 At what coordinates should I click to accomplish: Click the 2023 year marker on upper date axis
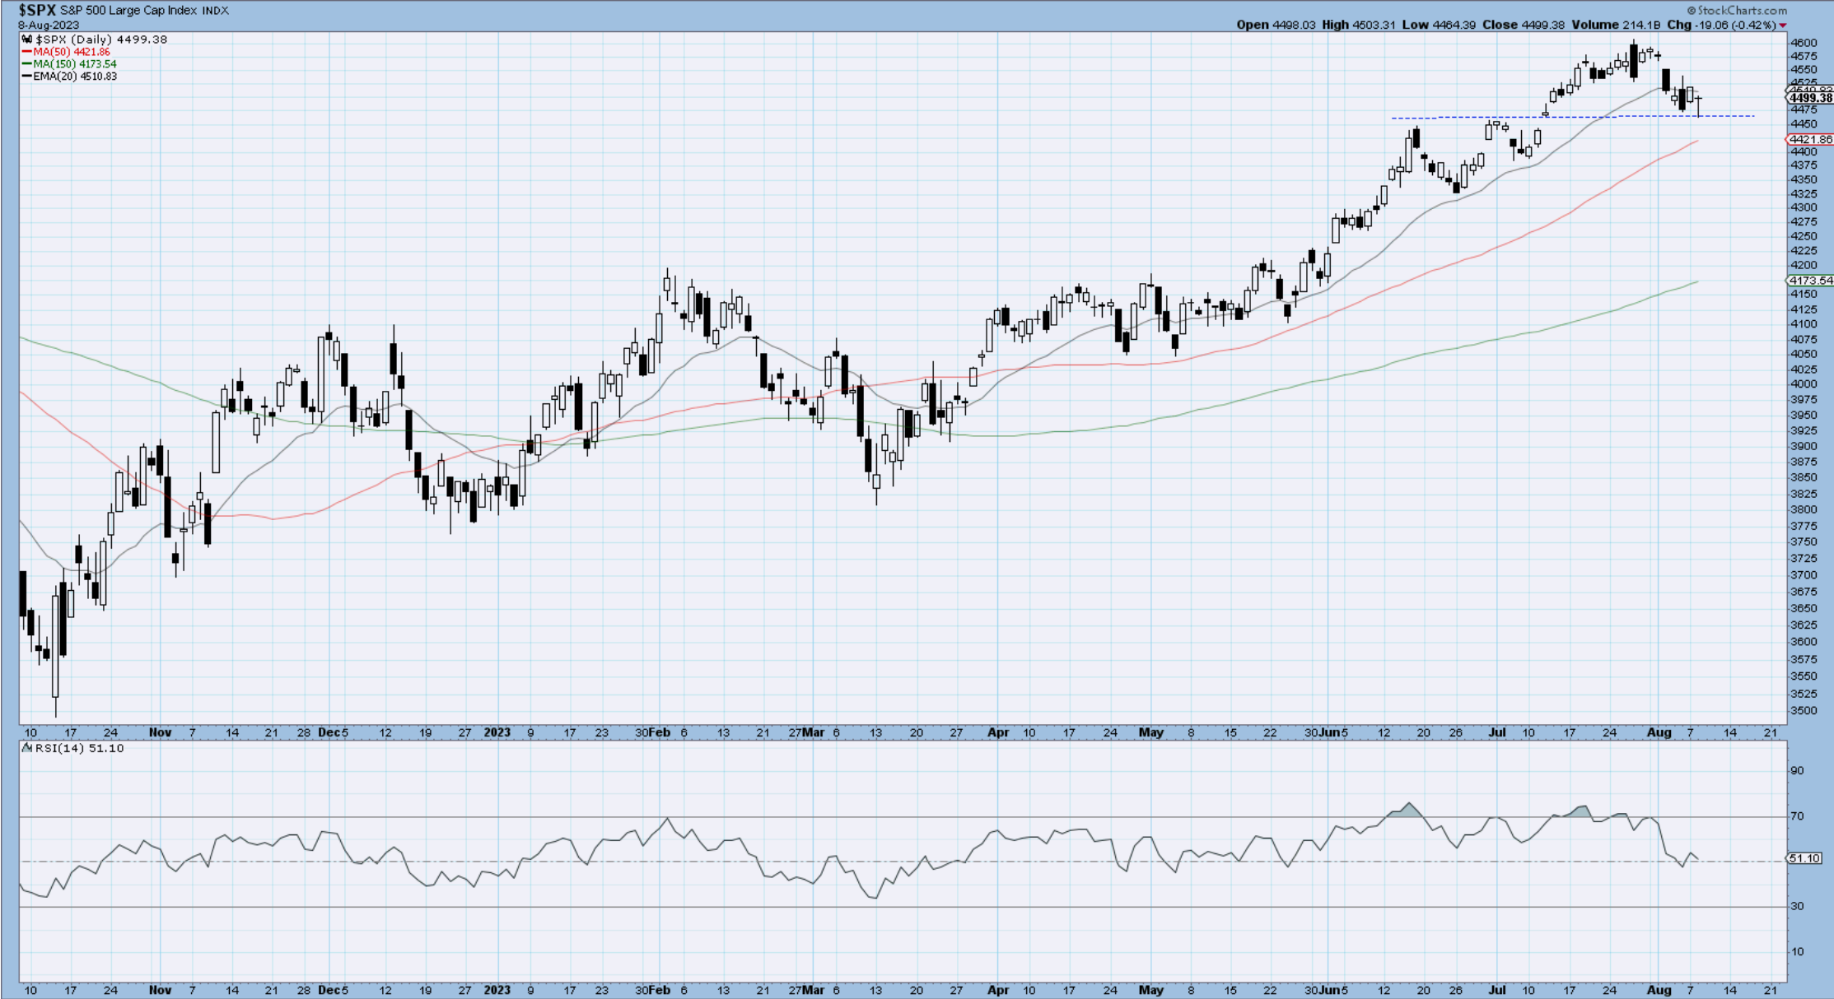(497, 732)
